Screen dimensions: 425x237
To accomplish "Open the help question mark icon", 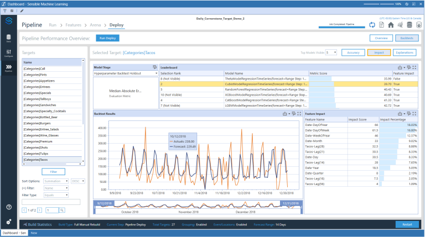I will (9, 207).
